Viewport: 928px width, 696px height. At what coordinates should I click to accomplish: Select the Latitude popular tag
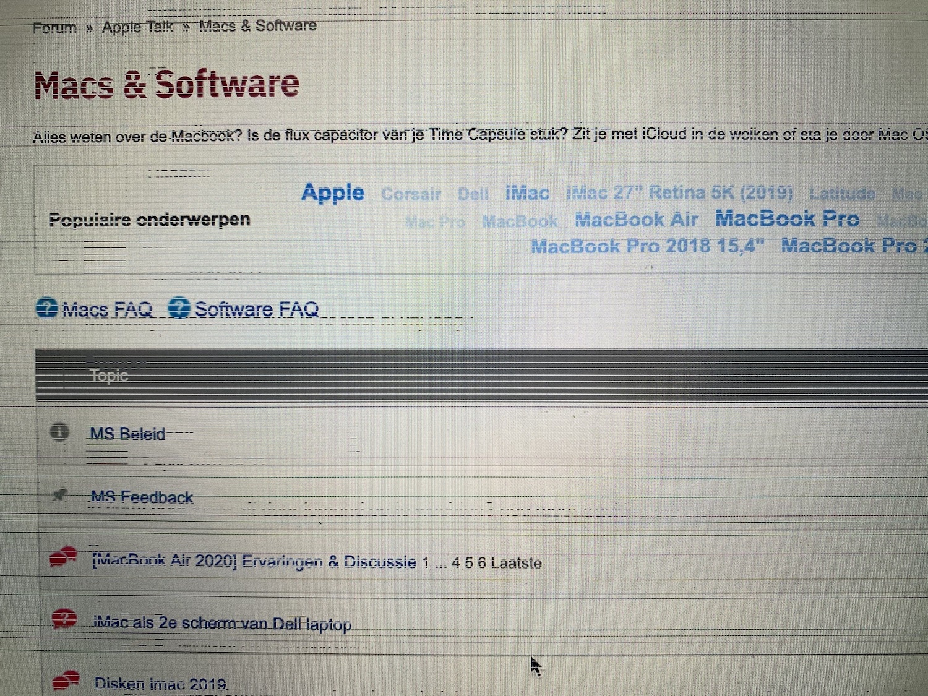(842, 194)
